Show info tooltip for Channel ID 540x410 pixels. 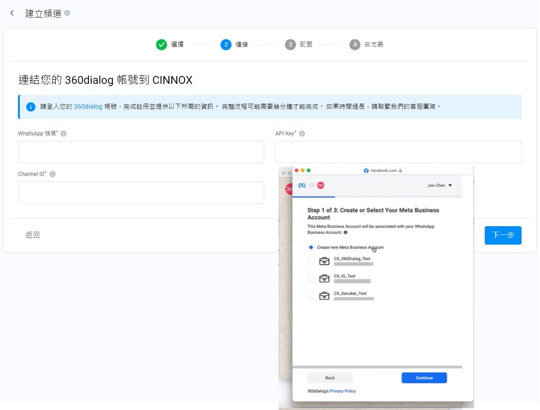tap(52, 174)
